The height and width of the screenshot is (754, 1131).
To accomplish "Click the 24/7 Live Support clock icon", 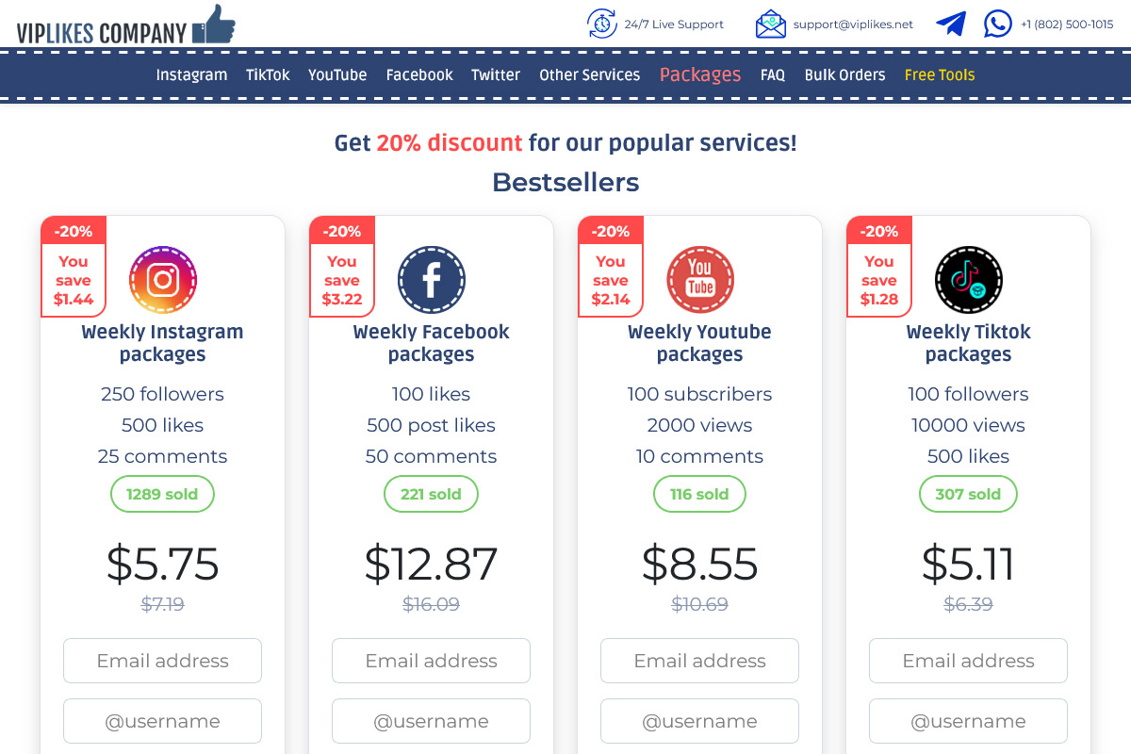I will click(x=601, y=25).
